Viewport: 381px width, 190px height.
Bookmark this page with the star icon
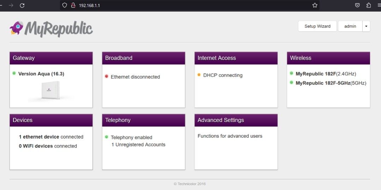pos(315,5)
